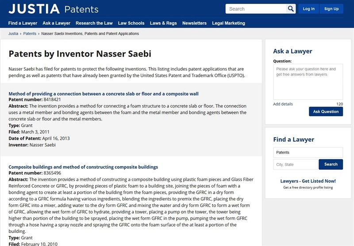Follow the Justia breadcrumb link
354x246 pixels.
(x=13, y=34)
